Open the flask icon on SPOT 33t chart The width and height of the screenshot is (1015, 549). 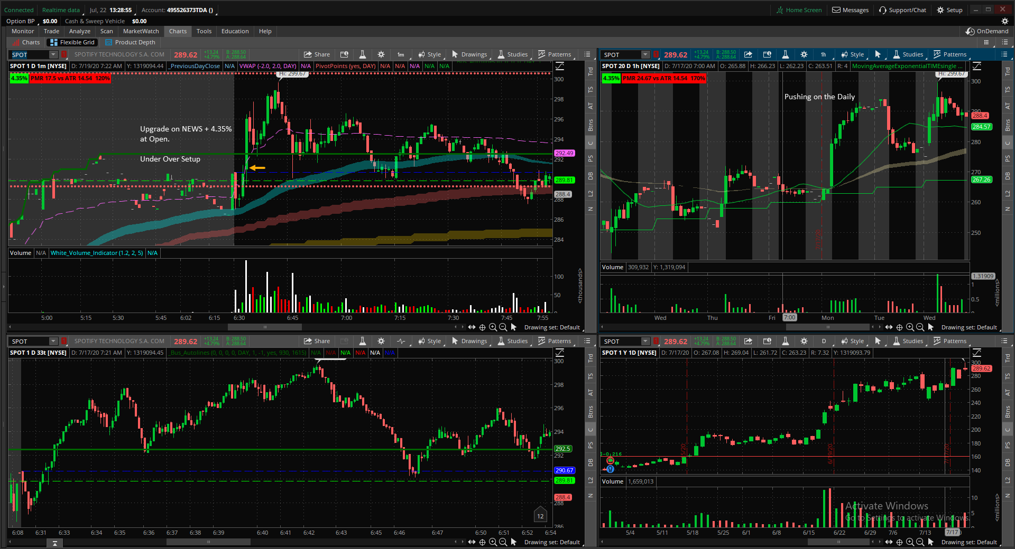363,341
